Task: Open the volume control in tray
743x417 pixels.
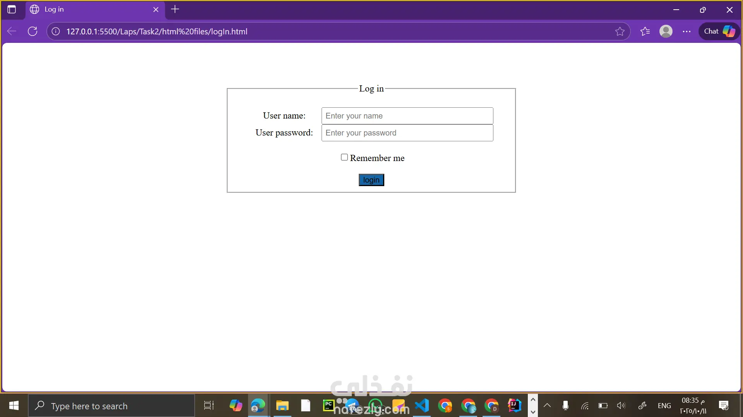Action: [621, 405]
